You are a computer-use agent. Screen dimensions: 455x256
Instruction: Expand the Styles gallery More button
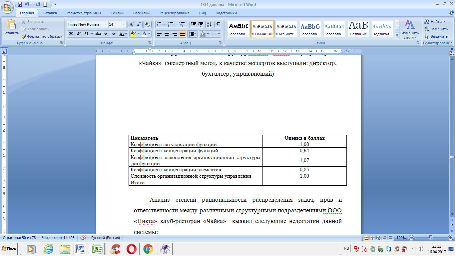point(397,36)
